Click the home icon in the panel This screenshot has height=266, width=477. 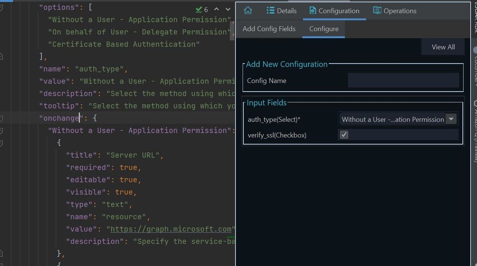pyautogui.click(x=247, y=11)
